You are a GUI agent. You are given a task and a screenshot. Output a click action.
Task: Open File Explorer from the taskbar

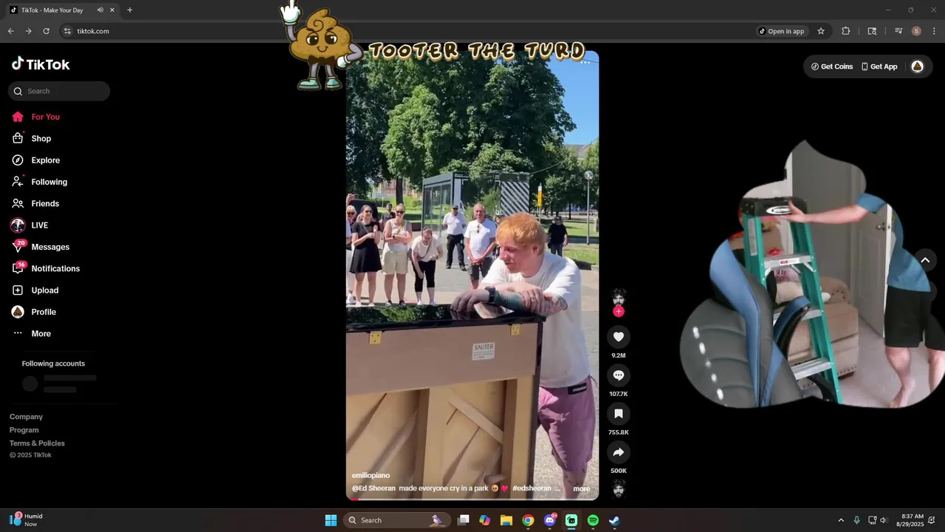pos(506,520)
